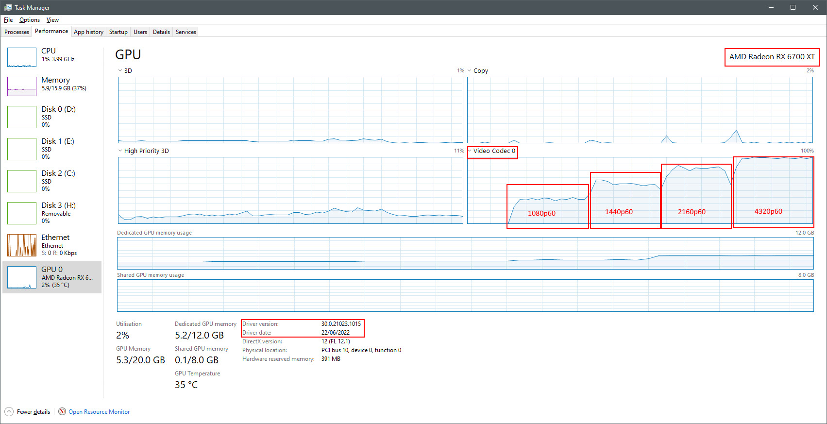Click the DirectX version 12 (FL 12.1) value

(336, 341)
